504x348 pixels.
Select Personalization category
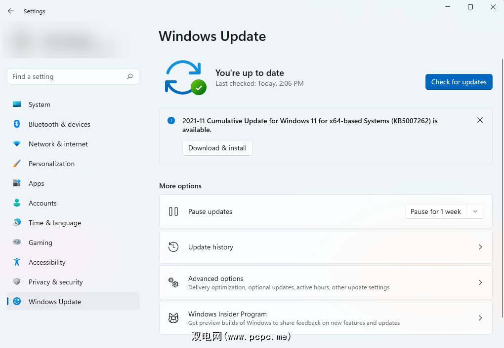tap(73, 164)
